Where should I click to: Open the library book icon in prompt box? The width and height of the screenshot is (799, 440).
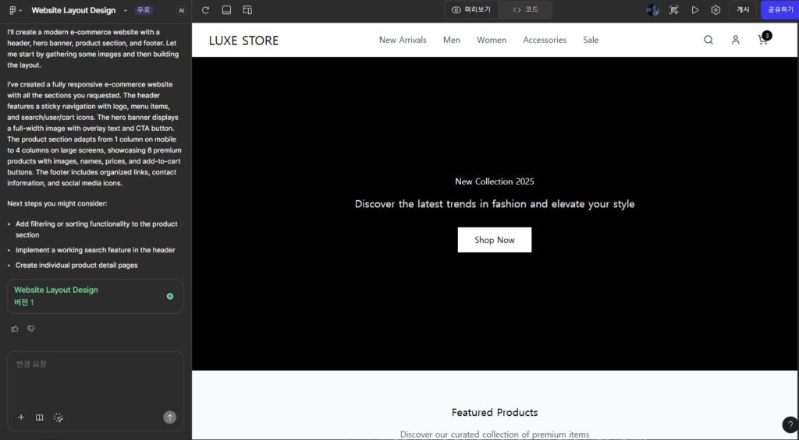tap(40, 417)
